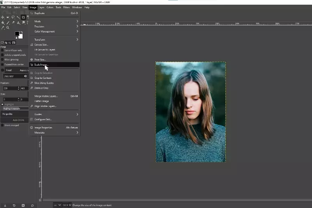The height and width of the screenshot is (208, 312).
Task: Select the Bucket Fill tool
Action: pyautogui.click(x=3, y=22)
